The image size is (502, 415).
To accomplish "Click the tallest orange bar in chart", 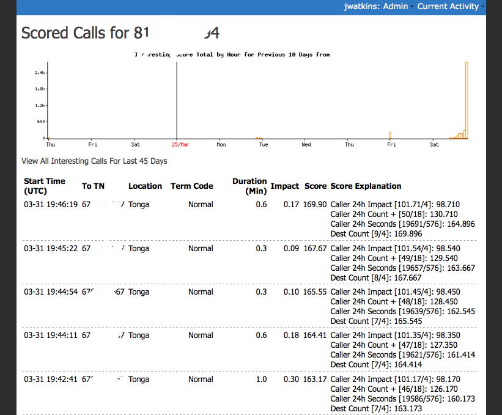I will pyautogui.click(x=466, y=100).
